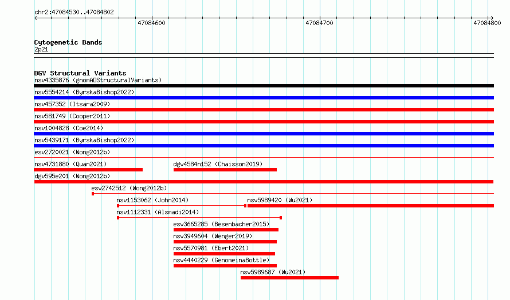This screenshot has width=510, height=300.
Task: Click ruler position 47084700
Action: coord(319,23)
